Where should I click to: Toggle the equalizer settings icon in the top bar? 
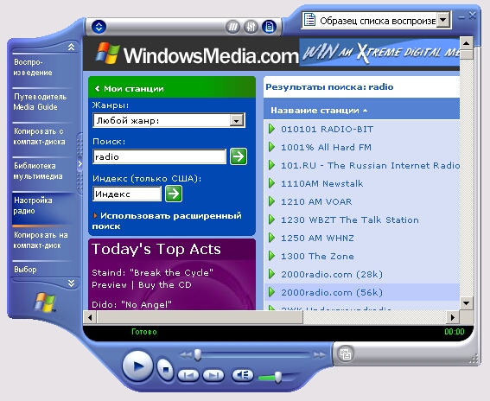click(x=251, y=27)
